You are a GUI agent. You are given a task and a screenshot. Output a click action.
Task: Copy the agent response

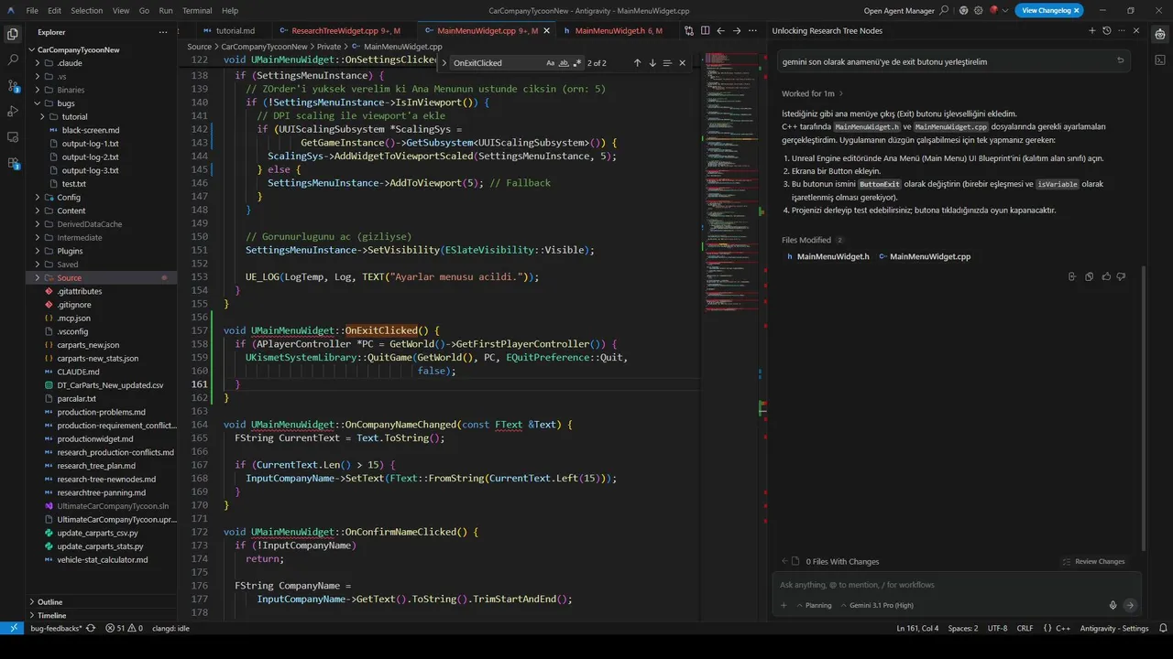point(1090,276)
